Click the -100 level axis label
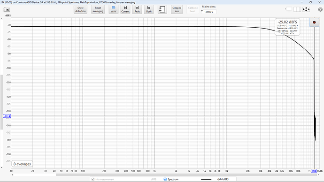Image resolution: width=324 pixels, height=182 pixels. 8,68
